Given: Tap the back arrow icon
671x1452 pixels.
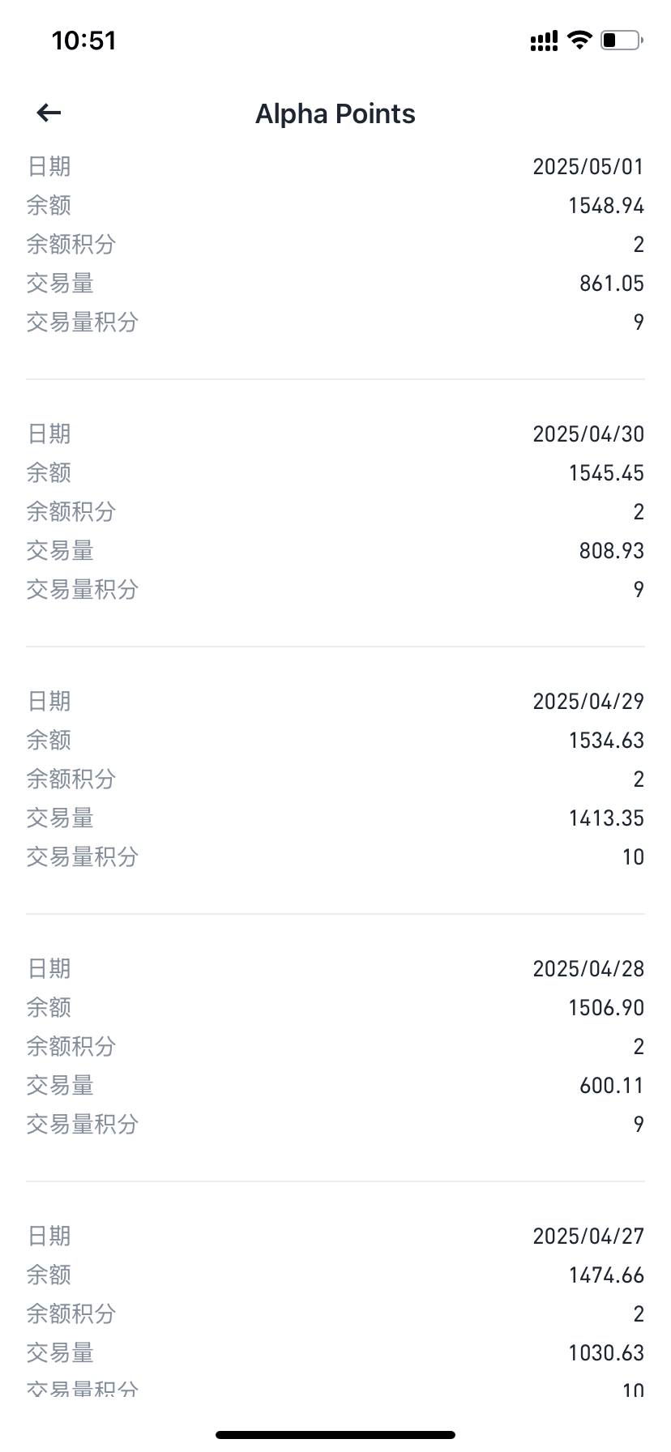Looking at the screenshot, I should [49, 113].
